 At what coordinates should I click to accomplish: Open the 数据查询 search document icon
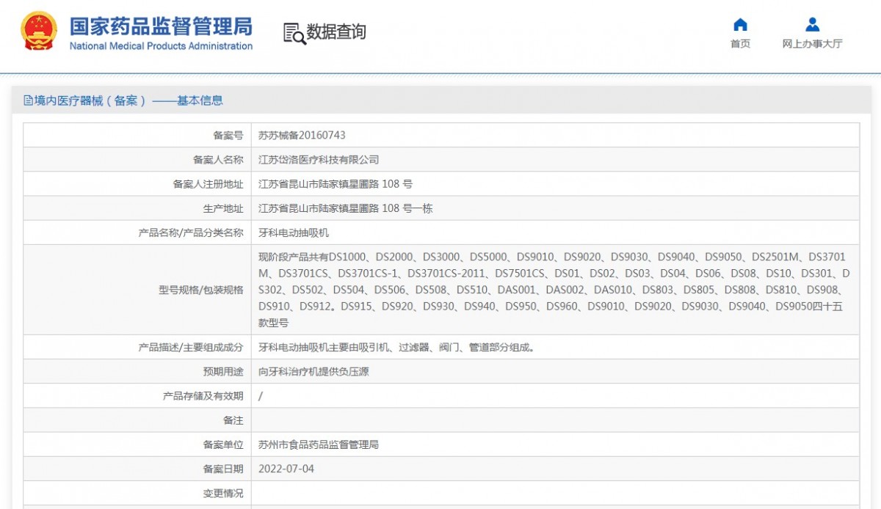(x=294, y=32)
